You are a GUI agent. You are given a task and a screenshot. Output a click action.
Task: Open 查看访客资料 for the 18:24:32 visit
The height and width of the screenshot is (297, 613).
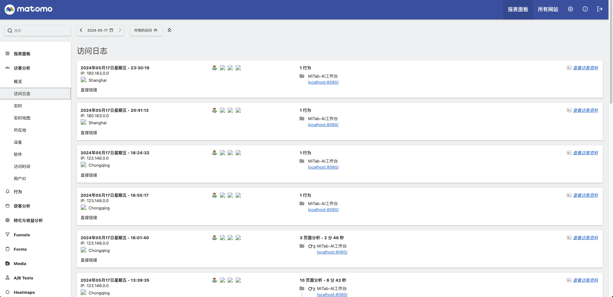(x=585, y=153)
